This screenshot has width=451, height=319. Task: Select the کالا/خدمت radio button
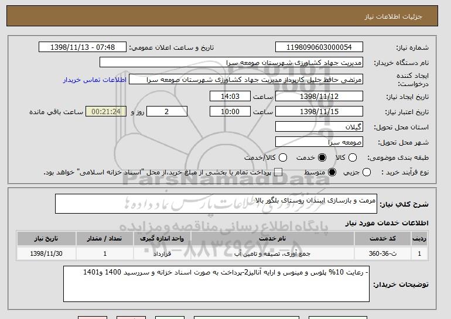point(283,157)
